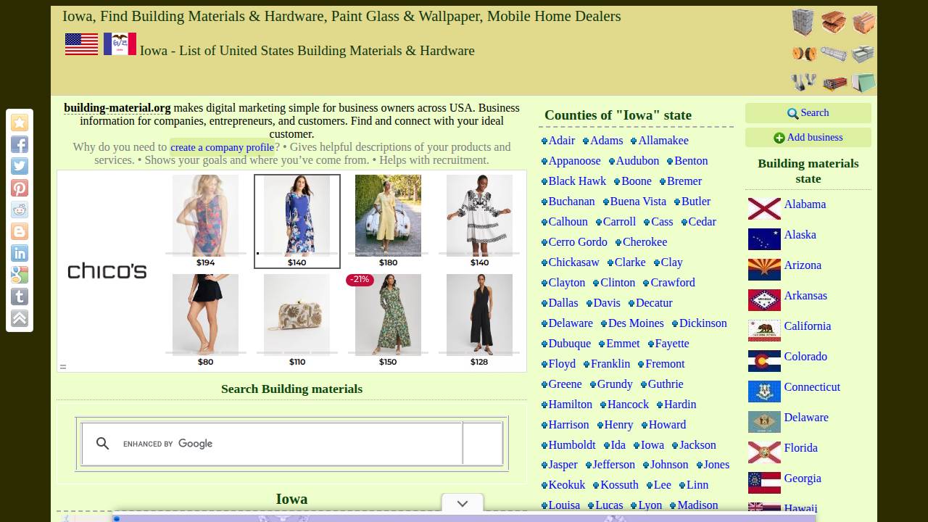Click the green drywall sheets icon
This screenshot has height=522, width=928.
862,83
